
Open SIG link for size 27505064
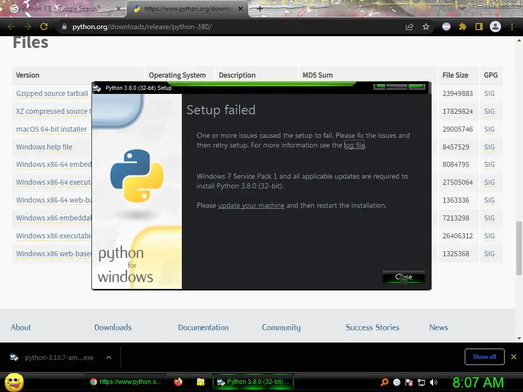click(489, 182)
